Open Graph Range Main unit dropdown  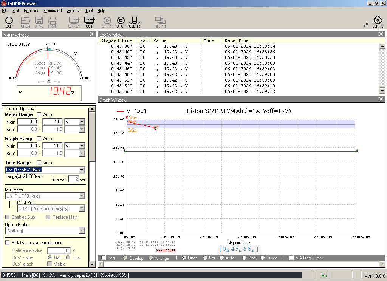pos(82,146)
